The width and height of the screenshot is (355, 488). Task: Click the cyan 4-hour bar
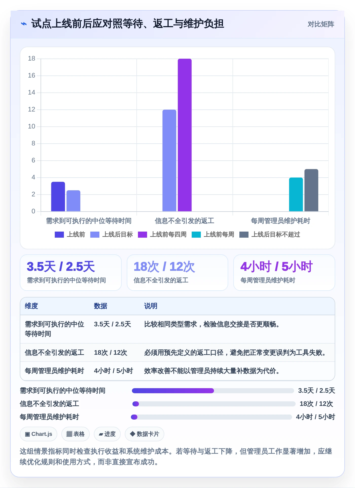[x=296, y=194]
